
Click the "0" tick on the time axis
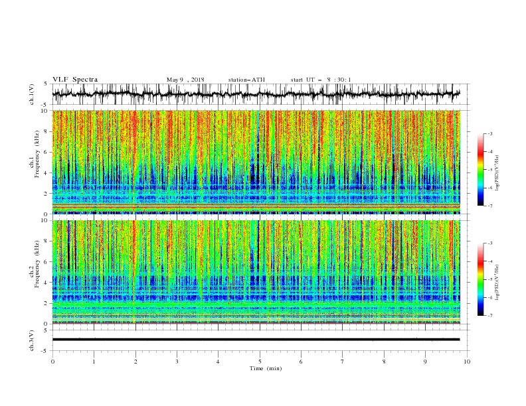click(x=52, y=362)
